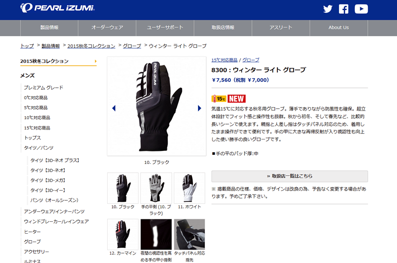The width and height of the screenshot is (397, 263).
Task: Expand the 2015秋冬コレクション sidebar arrow
Action: (x=95, y=61)
